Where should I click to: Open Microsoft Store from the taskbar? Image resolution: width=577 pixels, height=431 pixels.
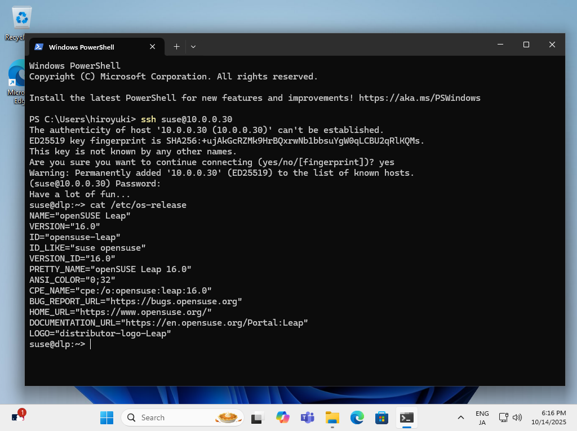[x=381, y=417]
